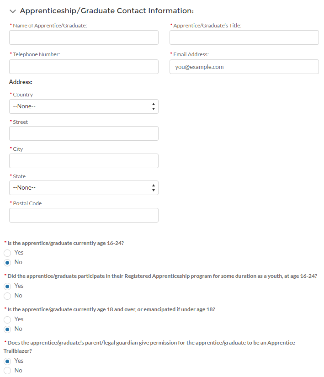Click the Apprenticeship/Graduate Contact Information heading
This screenshot has height=377, width=324.
[106, 11]
